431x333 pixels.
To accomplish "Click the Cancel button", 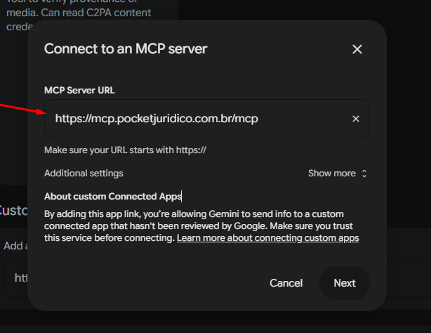I will pos(286,283).
